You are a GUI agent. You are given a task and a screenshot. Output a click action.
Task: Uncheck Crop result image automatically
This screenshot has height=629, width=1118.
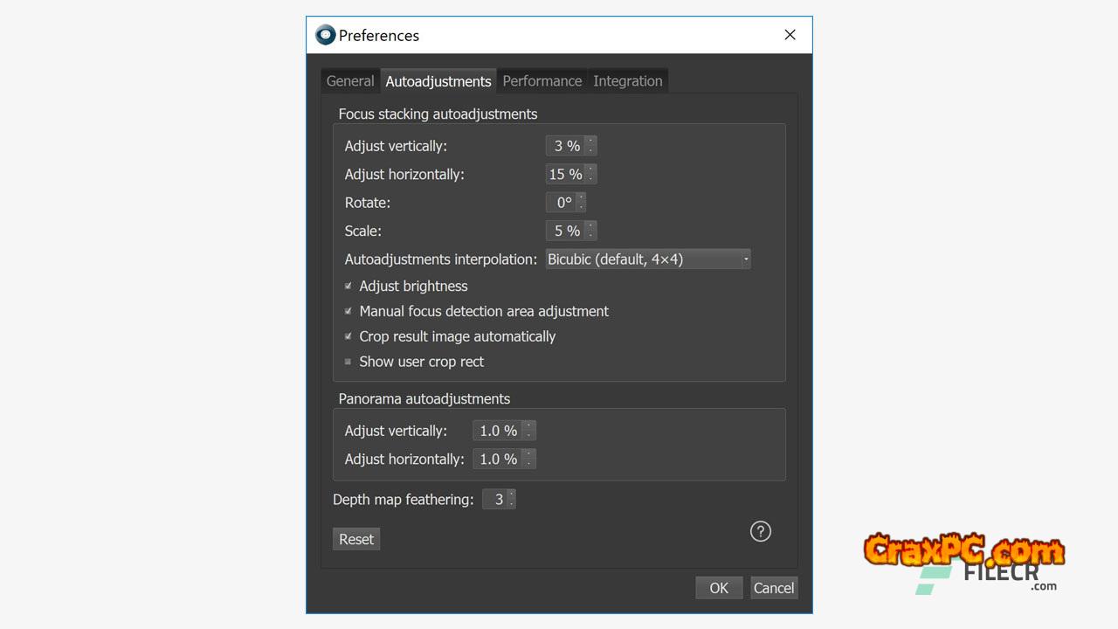[349, 336]
